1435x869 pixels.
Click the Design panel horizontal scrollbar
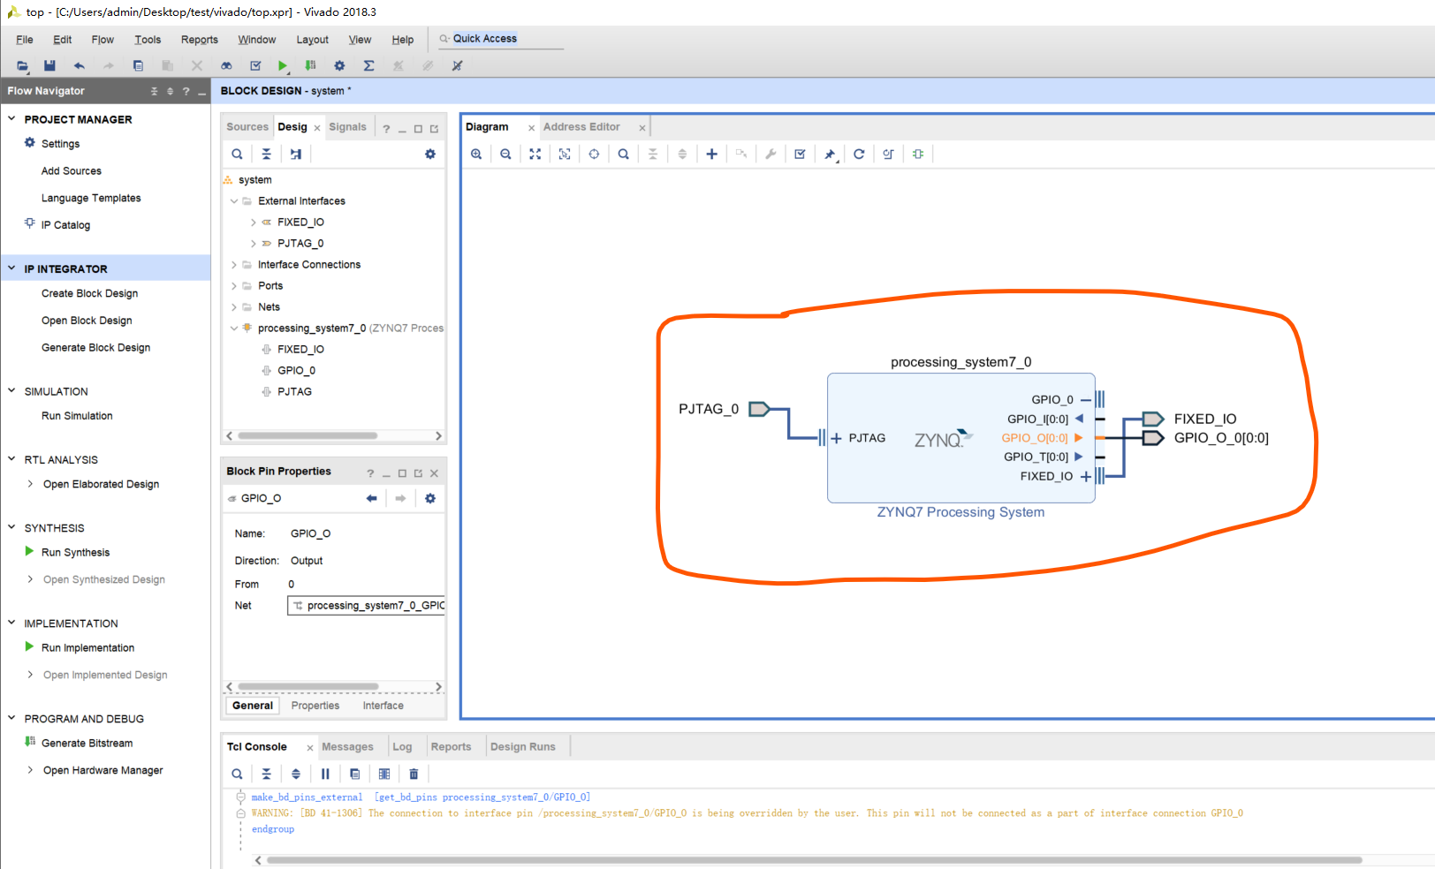click(307, 435)
